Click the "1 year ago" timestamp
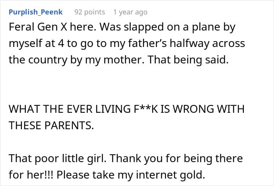The image size is (274, 186). pos(130,12)
